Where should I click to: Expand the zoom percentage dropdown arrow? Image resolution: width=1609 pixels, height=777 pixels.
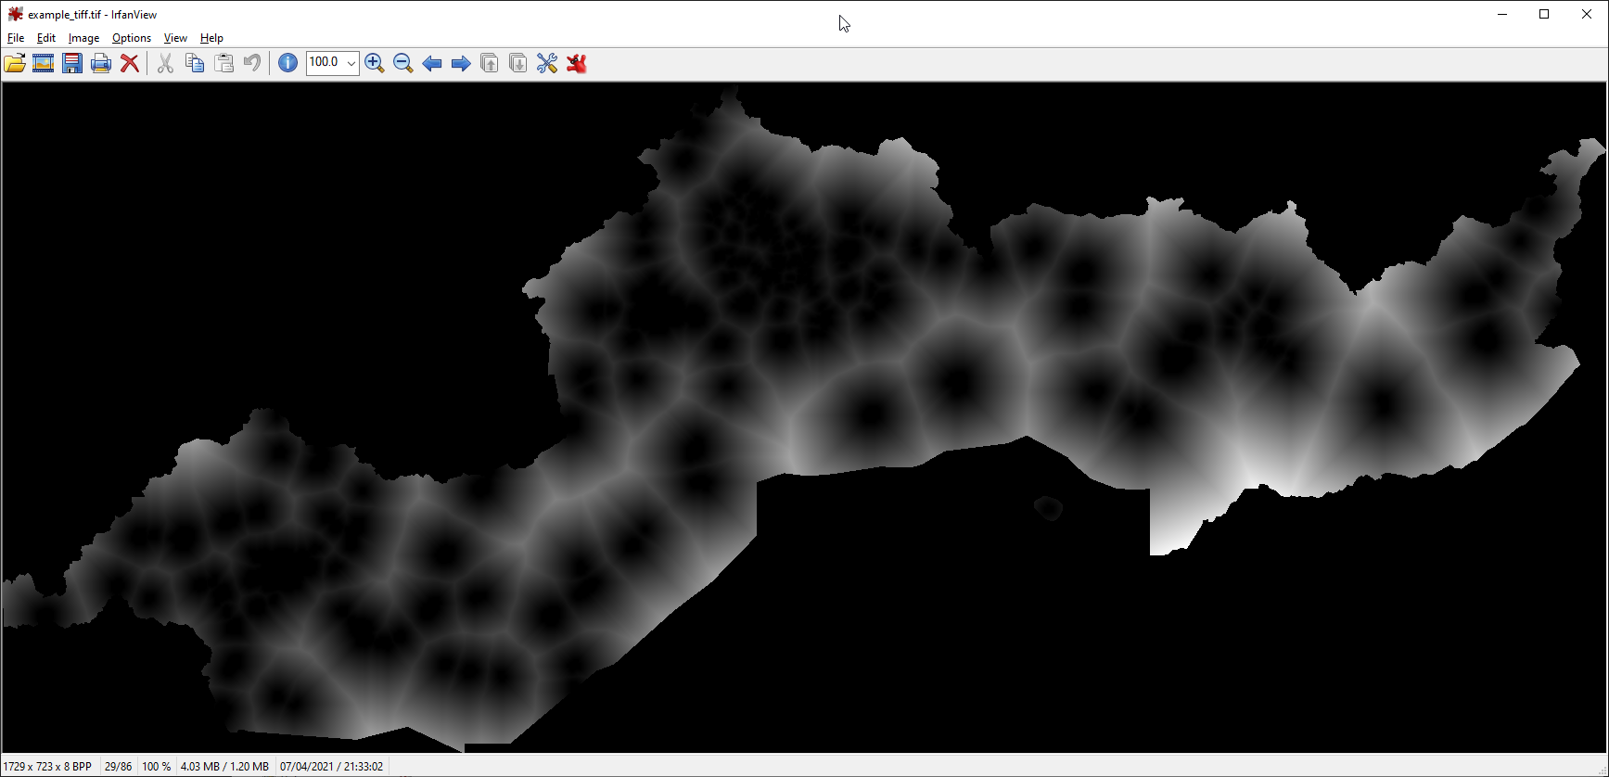click(351, 63)
